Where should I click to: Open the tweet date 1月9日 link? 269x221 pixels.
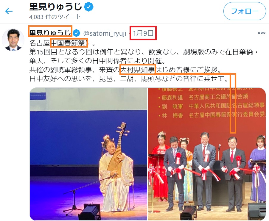(x=143, y=33)
